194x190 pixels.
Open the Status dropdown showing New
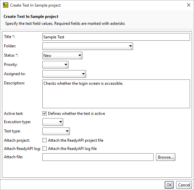point(62,55)
